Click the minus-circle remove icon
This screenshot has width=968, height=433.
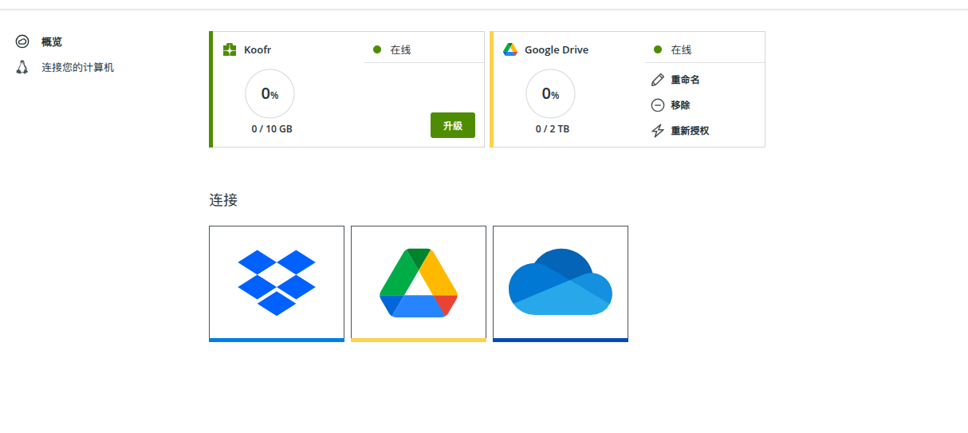pos(658,105)
